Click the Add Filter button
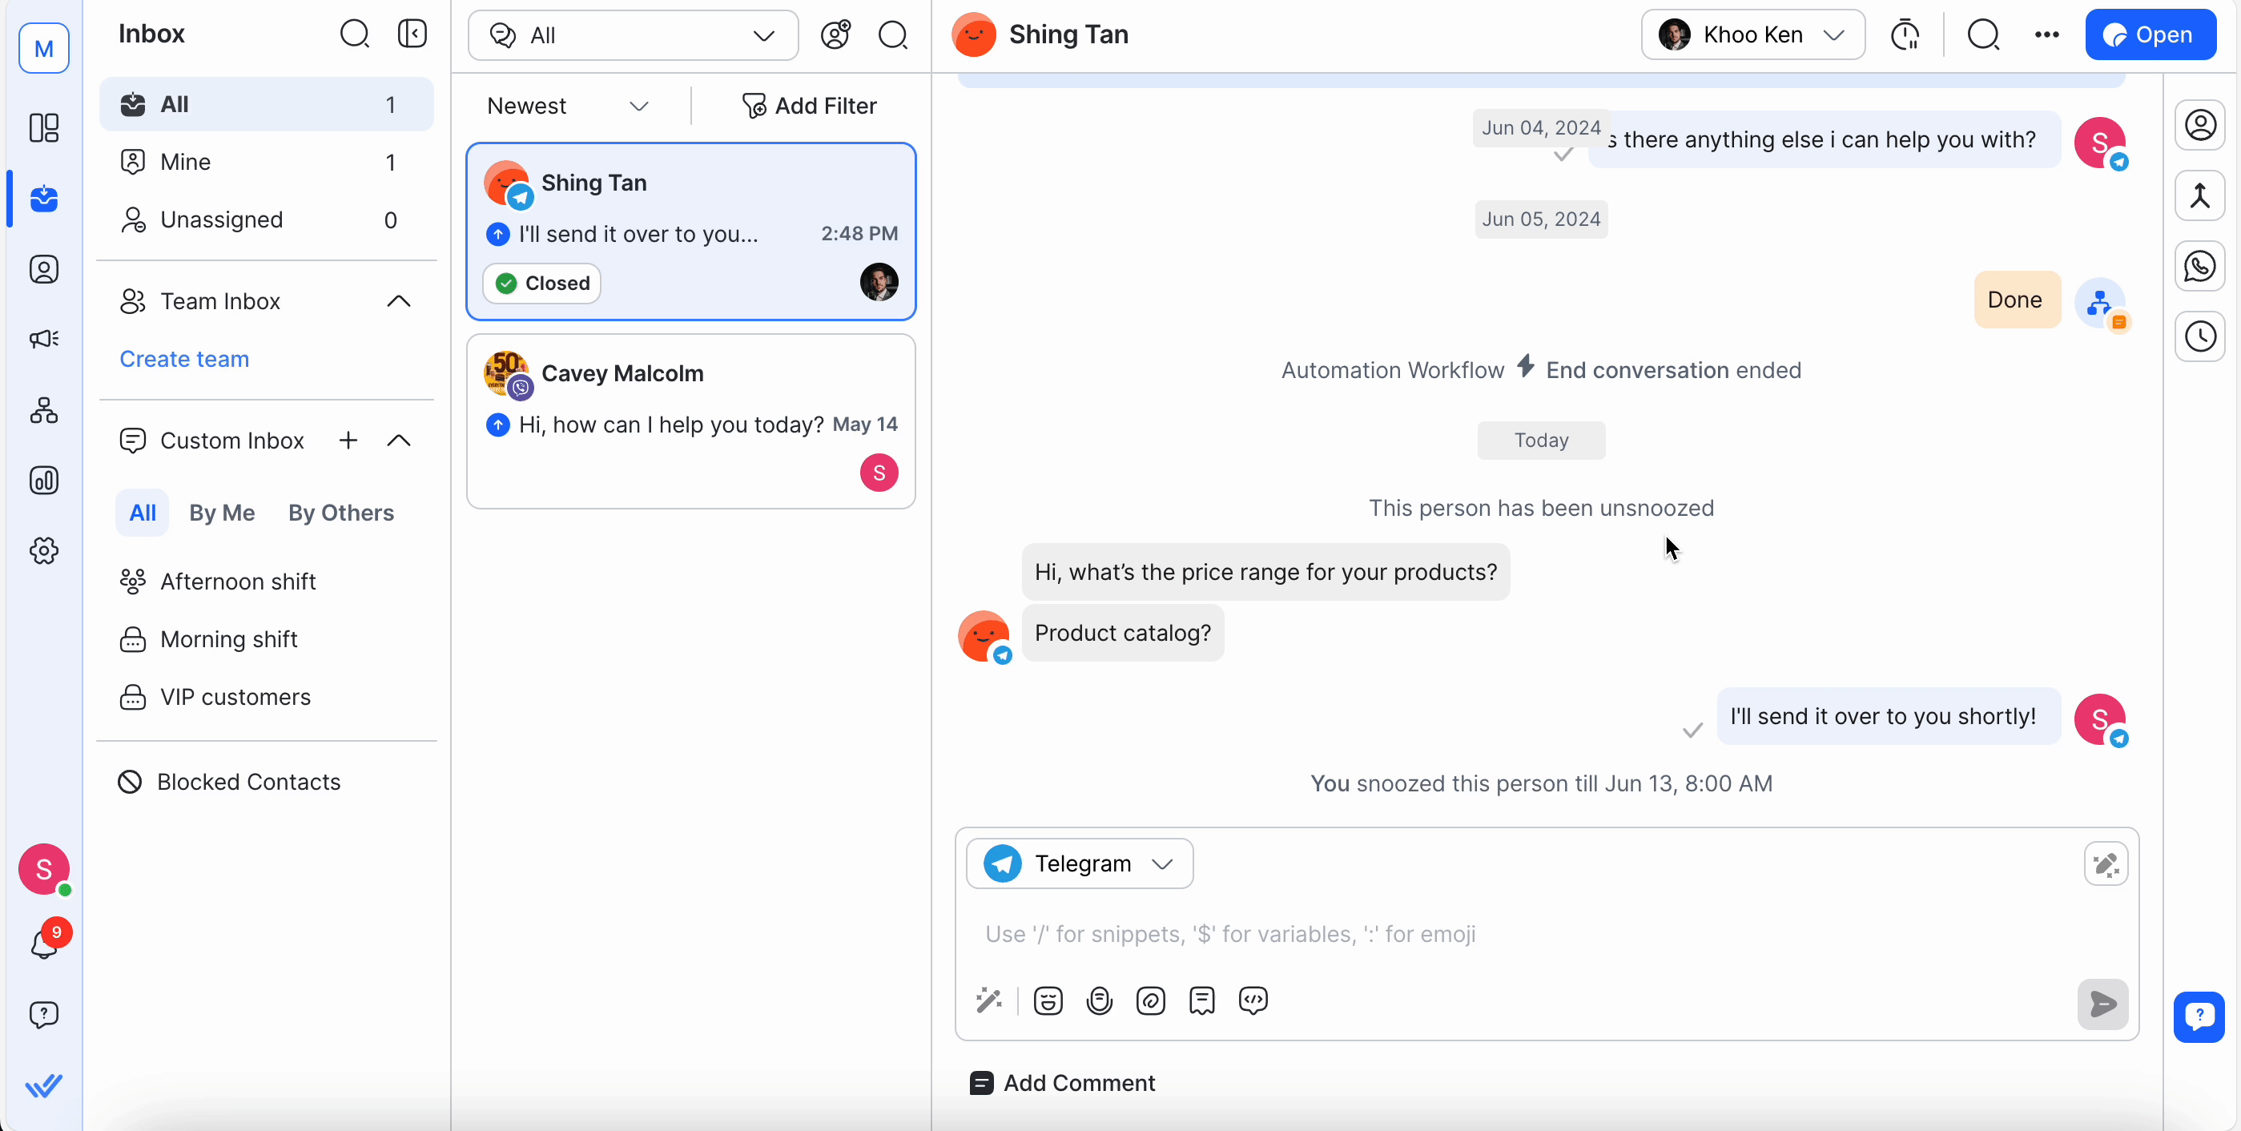 [x=808, y=107]
